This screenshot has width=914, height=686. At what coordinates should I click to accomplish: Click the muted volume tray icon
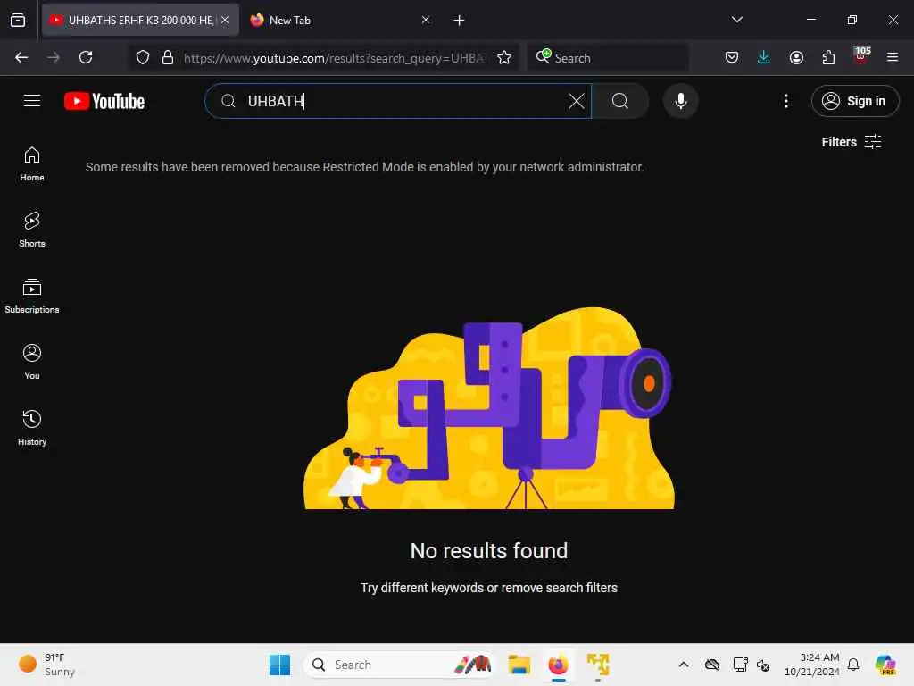(764, 665)
